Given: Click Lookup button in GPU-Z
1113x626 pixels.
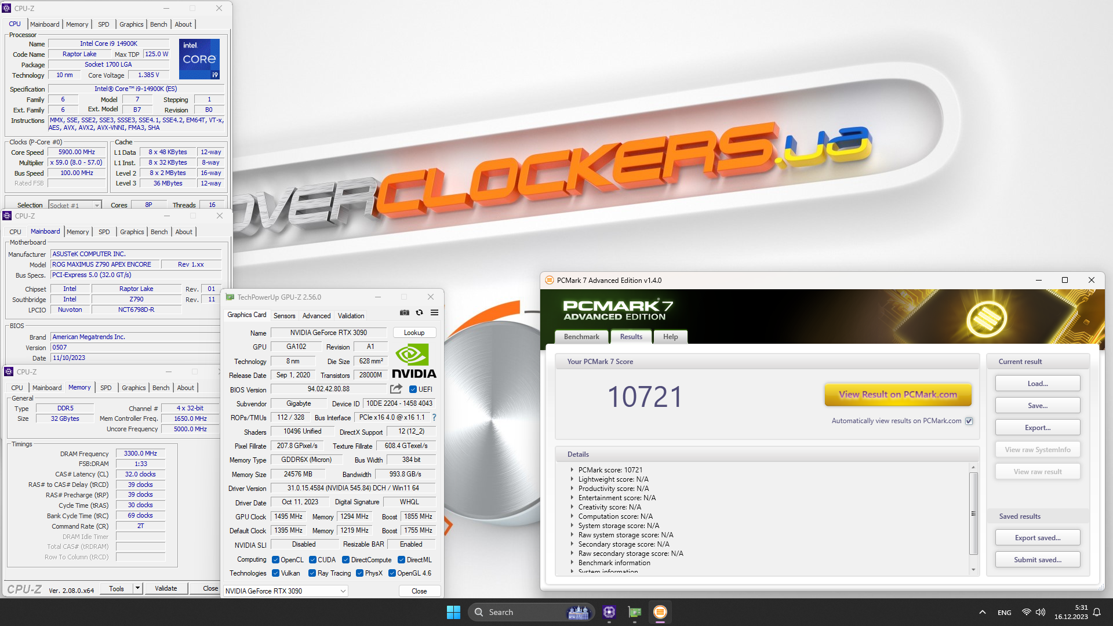Looking at the screenshot, I should (x=414, y=333).
